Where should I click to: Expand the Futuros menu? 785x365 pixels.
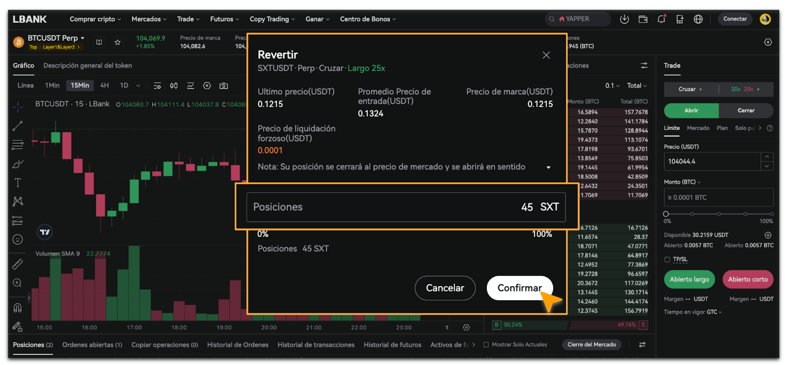pos(225,19)
